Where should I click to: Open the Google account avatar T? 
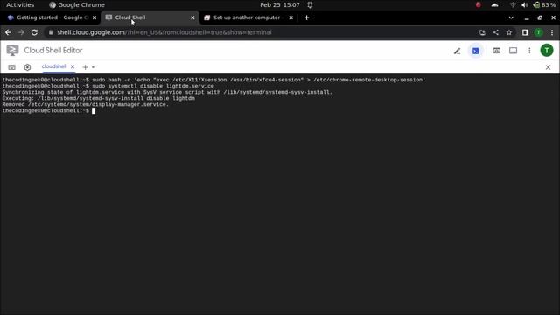[547, 51]
